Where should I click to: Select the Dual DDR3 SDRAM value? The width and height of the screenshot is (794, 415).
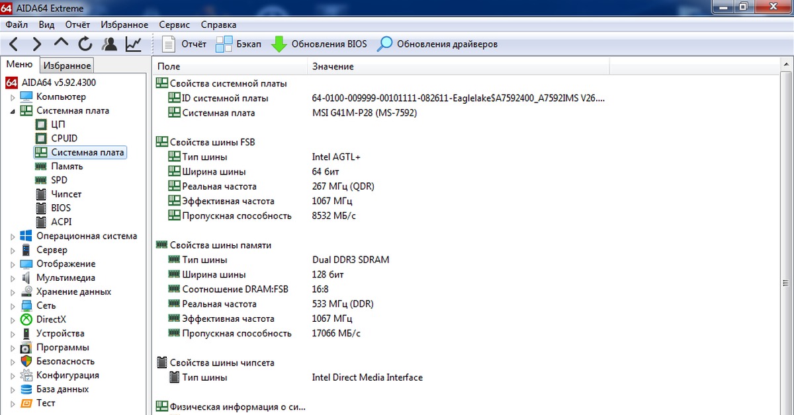[351, 260]
